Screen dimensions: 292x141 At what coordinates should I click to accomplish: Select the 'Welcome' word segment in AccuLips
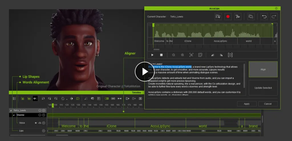(x=159, y=41)
